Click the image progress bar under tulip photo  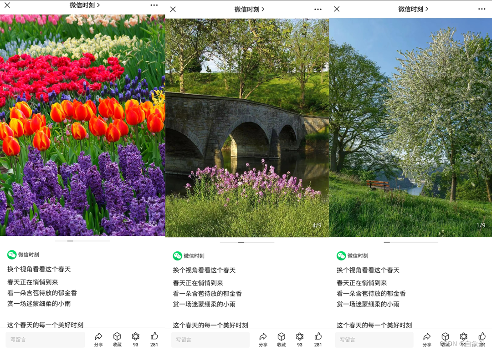(82, 241)
